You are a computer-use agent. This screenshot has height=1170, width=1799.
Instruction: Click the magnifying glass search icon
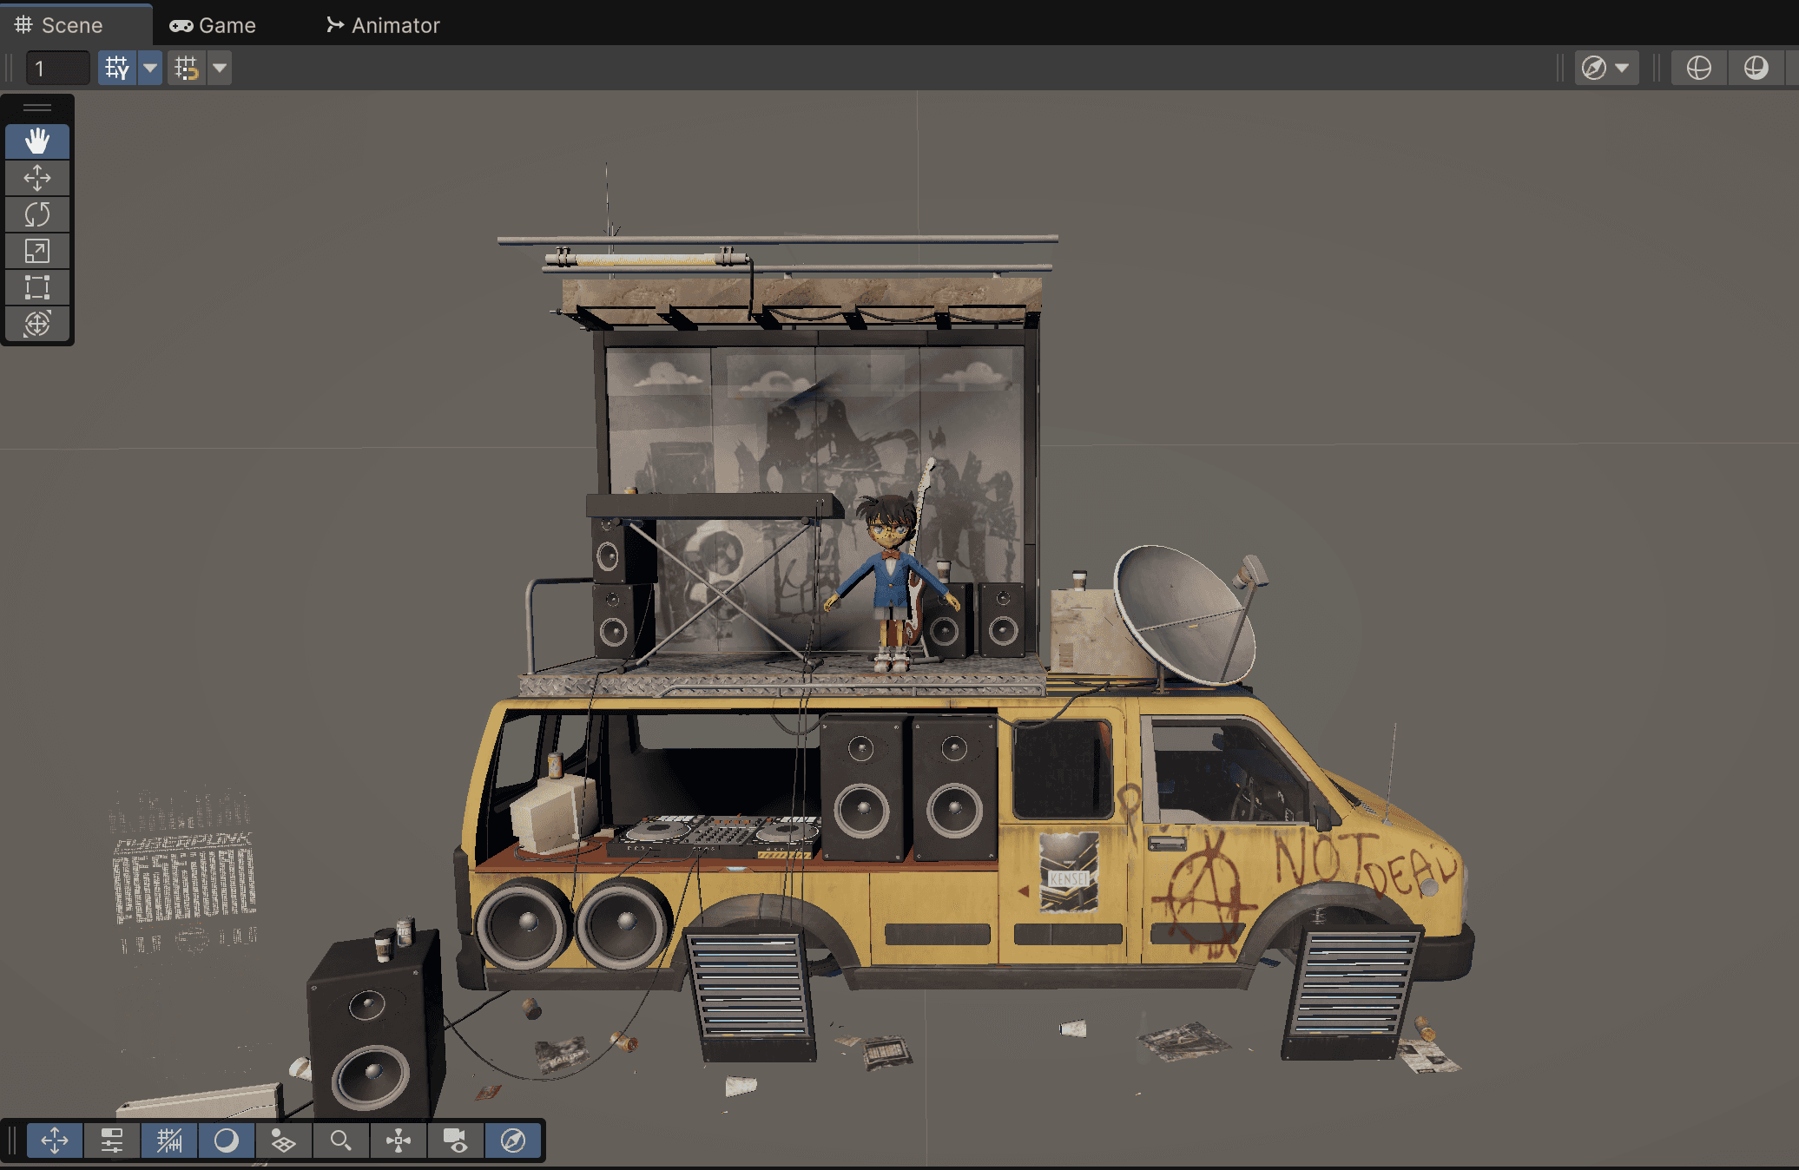341,1140
